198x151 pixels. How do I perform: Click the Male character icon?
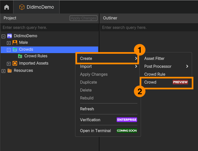click(15, 43)
